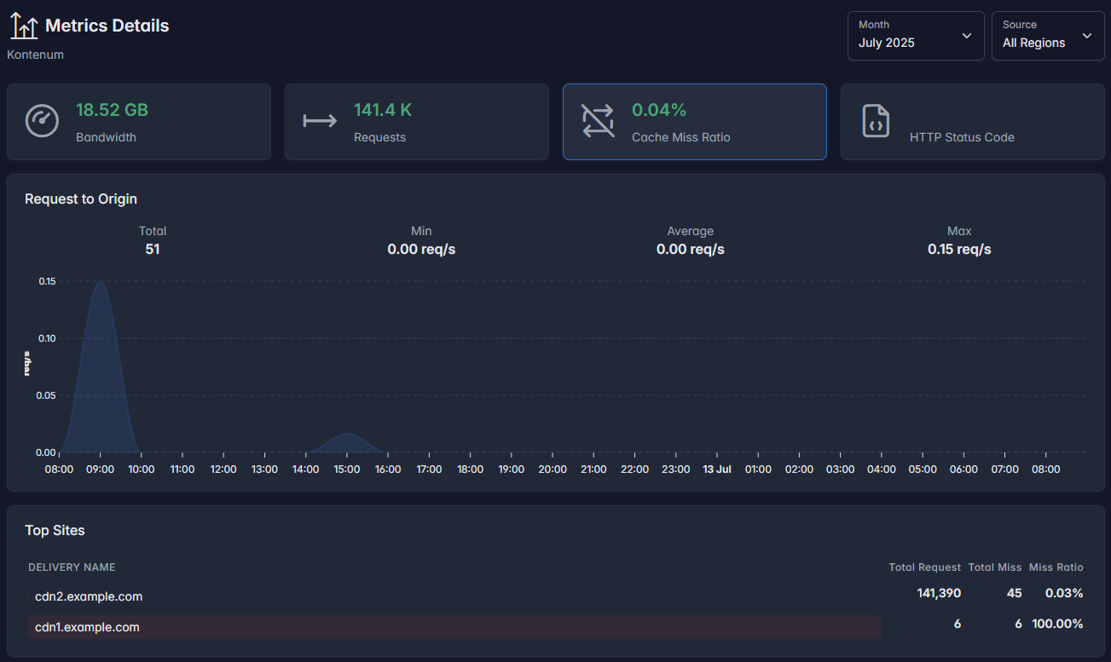
Task: Select the Bandwidth metric card
Action: 139,122
